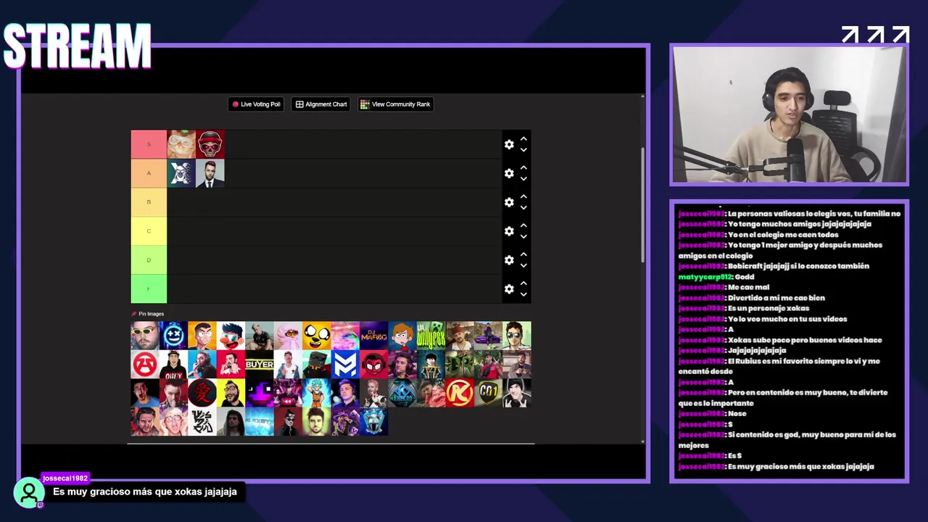Image resolution: width=928 pixels, height=522 pixels.
Task: Click the red S tier label
Action: [x=149, y=144]
